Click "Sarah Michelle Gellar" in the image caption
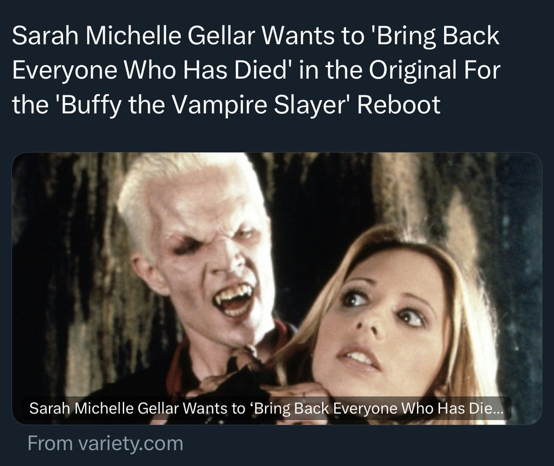Screen dimensions: 554x466 coord(104,408)
